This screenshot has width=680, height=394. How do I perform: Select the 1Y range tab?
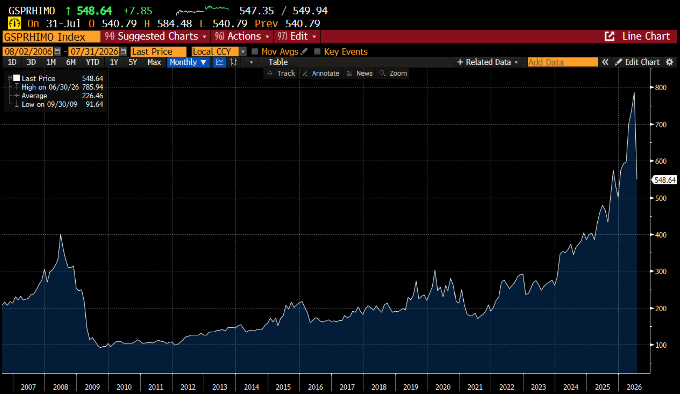point(114,62)
